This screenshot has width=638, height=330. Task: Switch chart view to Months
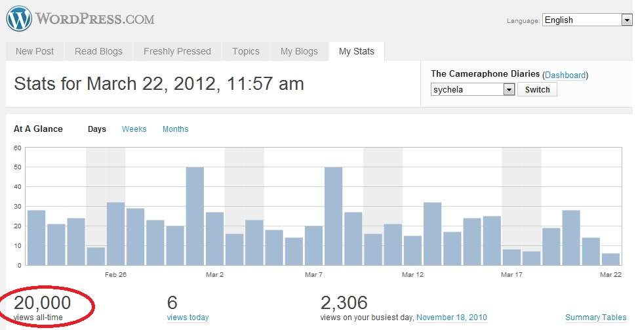click(175, 129)
